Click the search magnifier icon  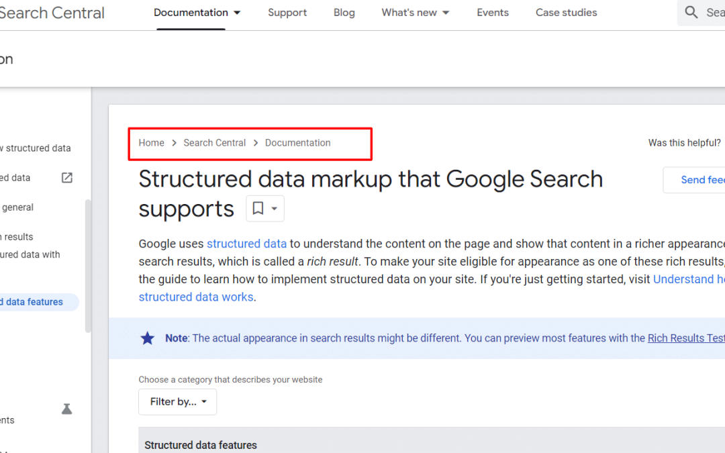691,13
